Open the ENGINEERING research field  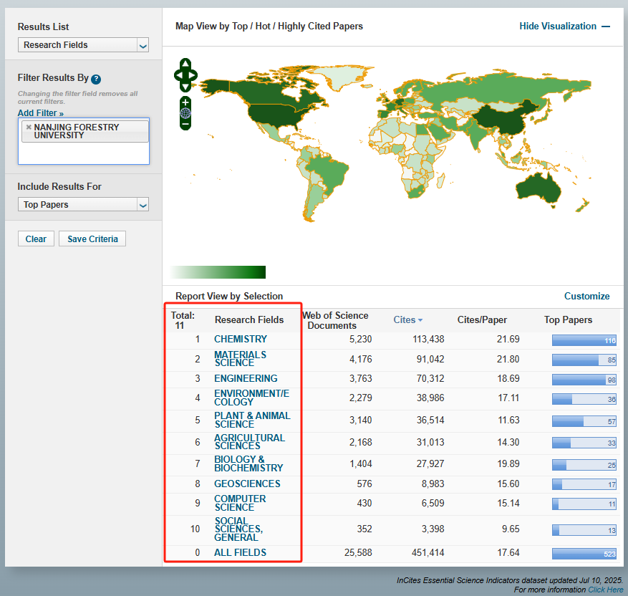[x=246, y=378]
